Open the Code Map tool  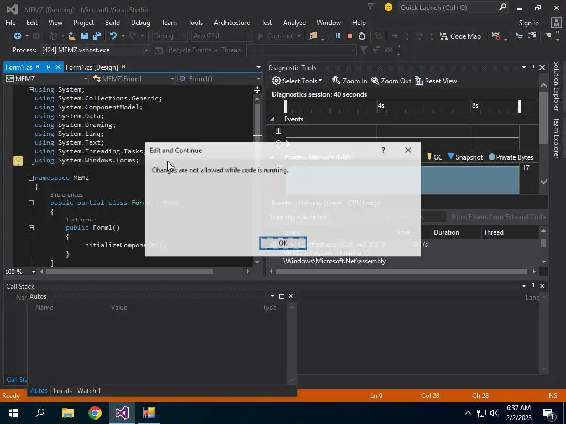[x=460, y=36]
